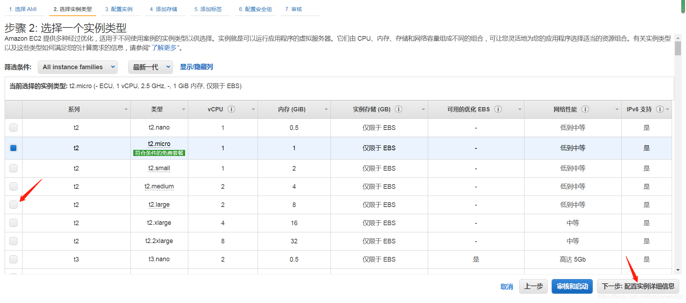Click the 当前选择的实例类型 summary text
The width and height of the screenshot is (686, 303).
click(125, 86)
